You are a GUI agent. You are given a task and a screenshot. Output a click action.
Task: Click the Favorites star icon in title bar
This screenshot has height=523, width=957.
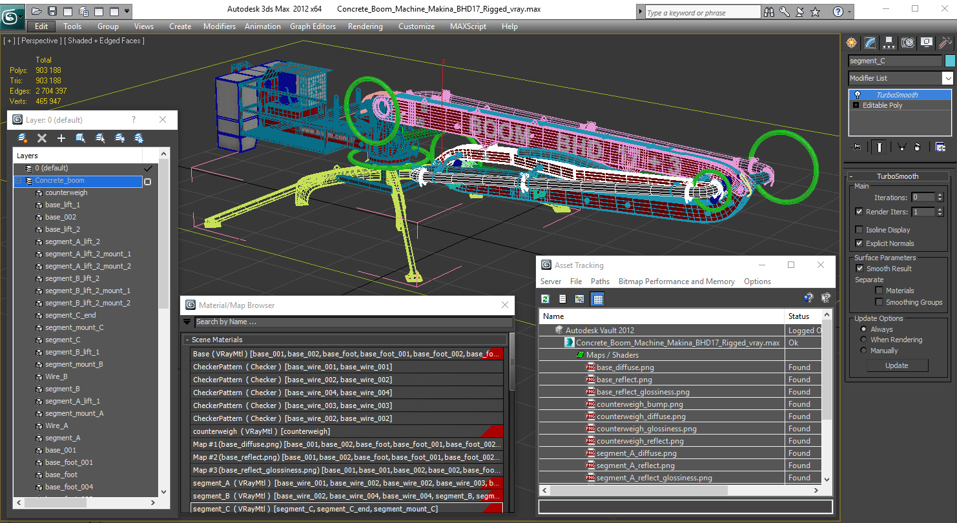click(x=816, y=12)
